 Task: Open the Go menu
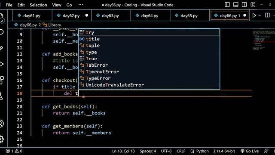[69, 5]
